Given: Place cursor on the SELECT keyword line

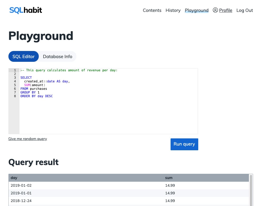Looking at the screenshot, I should pos(26,78).
